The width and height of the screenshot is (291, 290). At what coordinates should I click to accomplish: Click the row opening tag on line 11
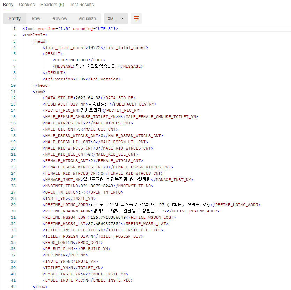pyautogui.click(x=39, y=92)
